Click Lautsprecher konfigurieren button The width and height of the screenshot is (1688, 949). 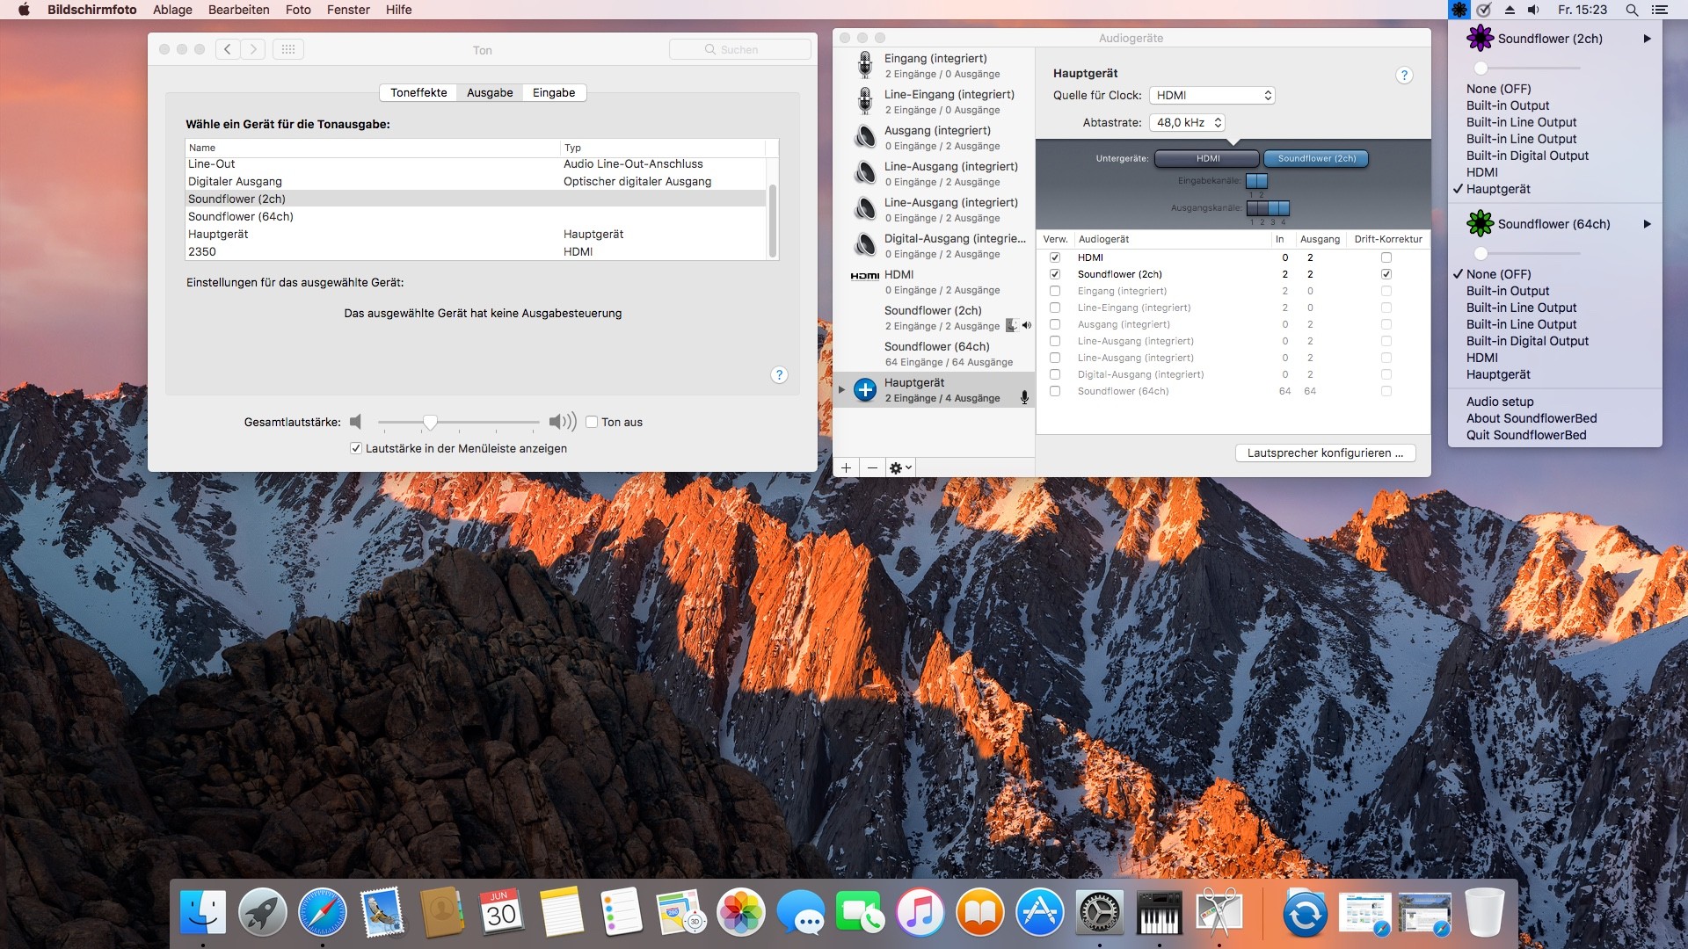click(x=1325, y=453)
